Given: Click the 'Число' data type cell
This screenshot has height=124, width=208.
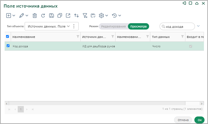Looking at the screenshot, I should tap(168, 46).
